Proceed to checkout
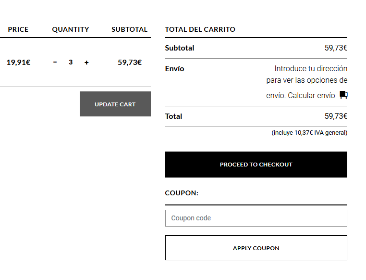Image resolution: width=366 pixels, height=280 pixels. (256, 165)
